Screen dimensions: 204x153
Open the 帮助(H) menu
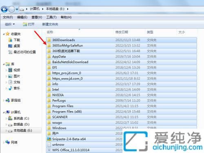pyautogui.click(x=66, y=17)
